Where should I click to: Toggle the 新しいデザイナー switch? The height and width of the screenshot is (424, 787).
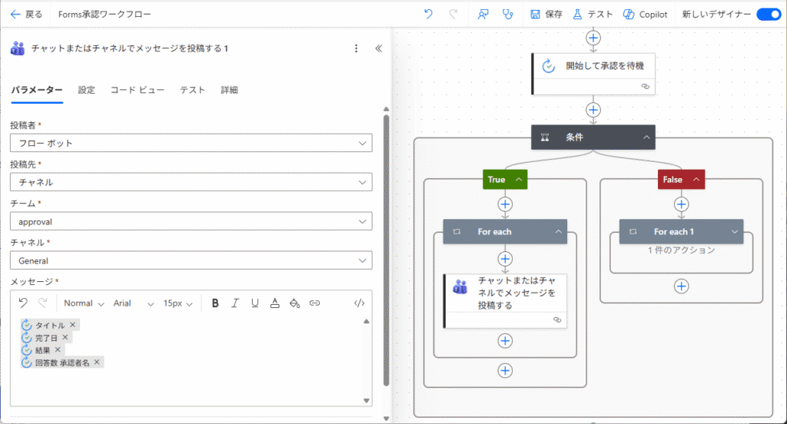[768, 14]
